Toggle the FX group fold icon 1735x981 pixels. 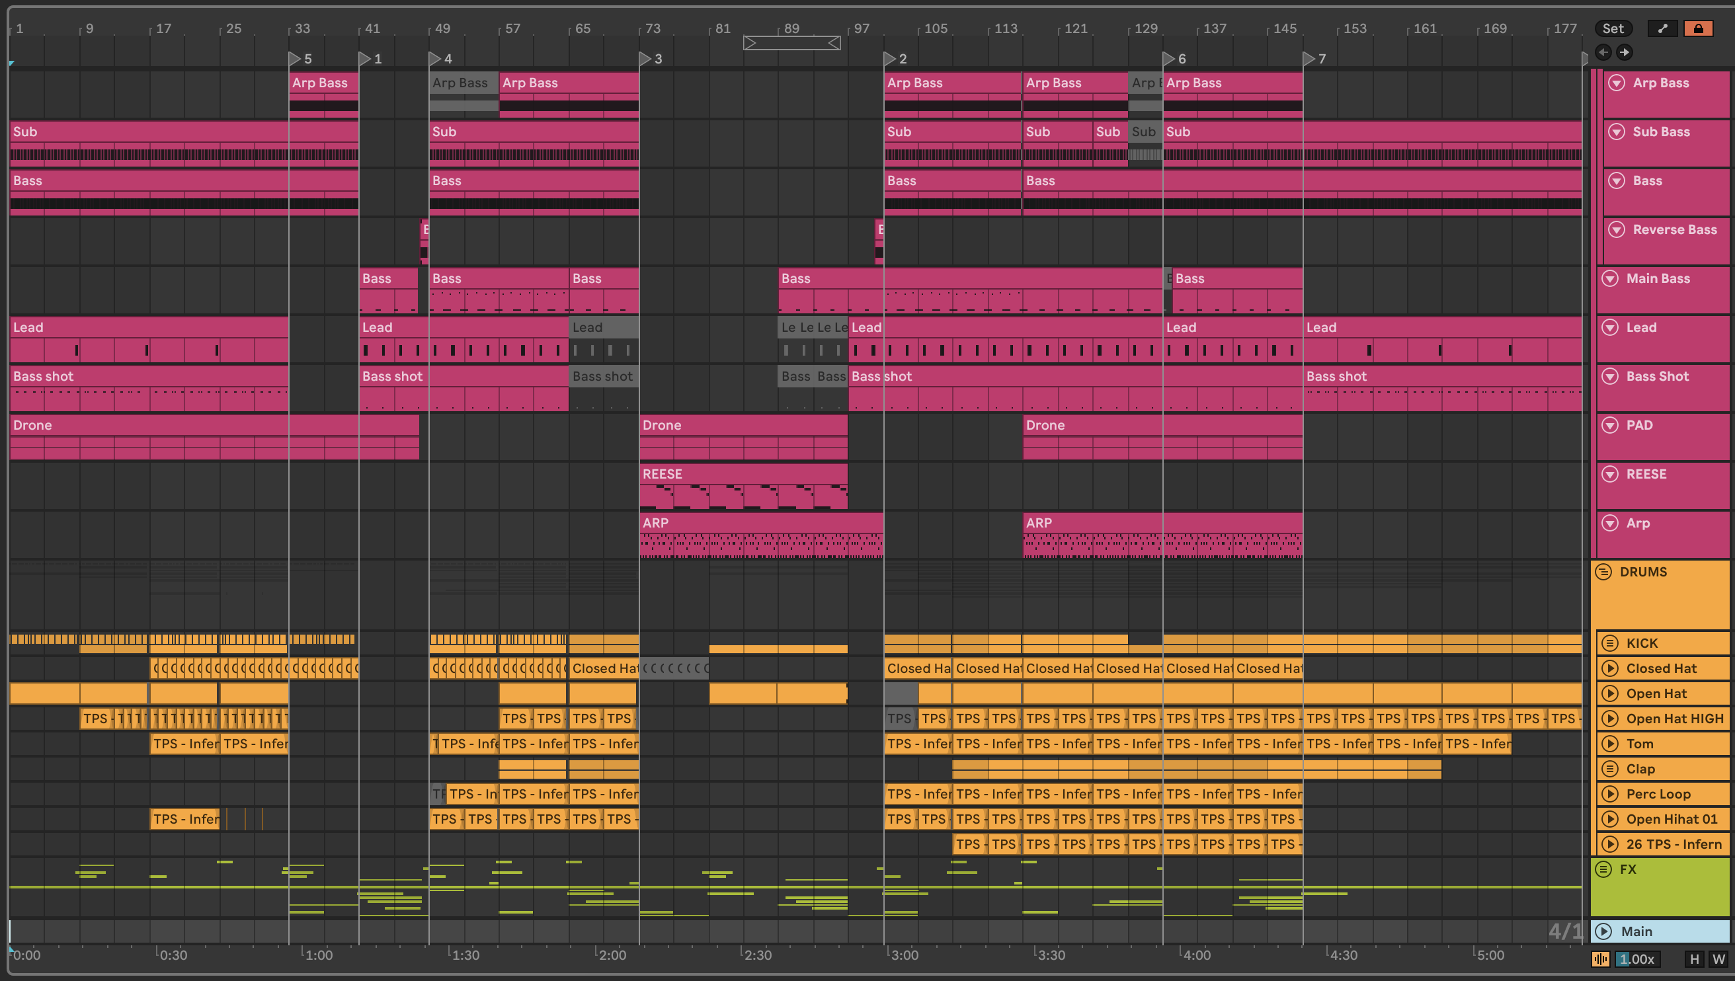point(1603,869)
